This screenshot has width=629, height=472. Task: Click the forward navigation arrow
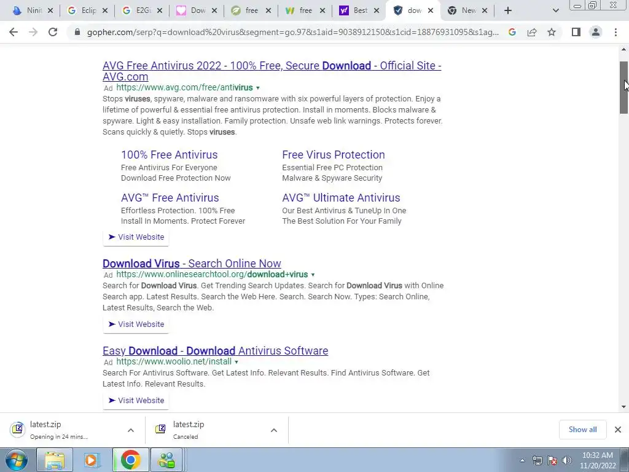click(x=33, y=32)
